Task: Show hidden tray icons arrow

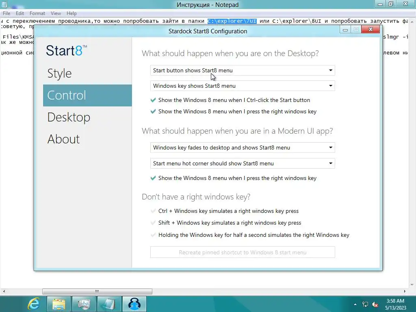Action: (355, 304)
